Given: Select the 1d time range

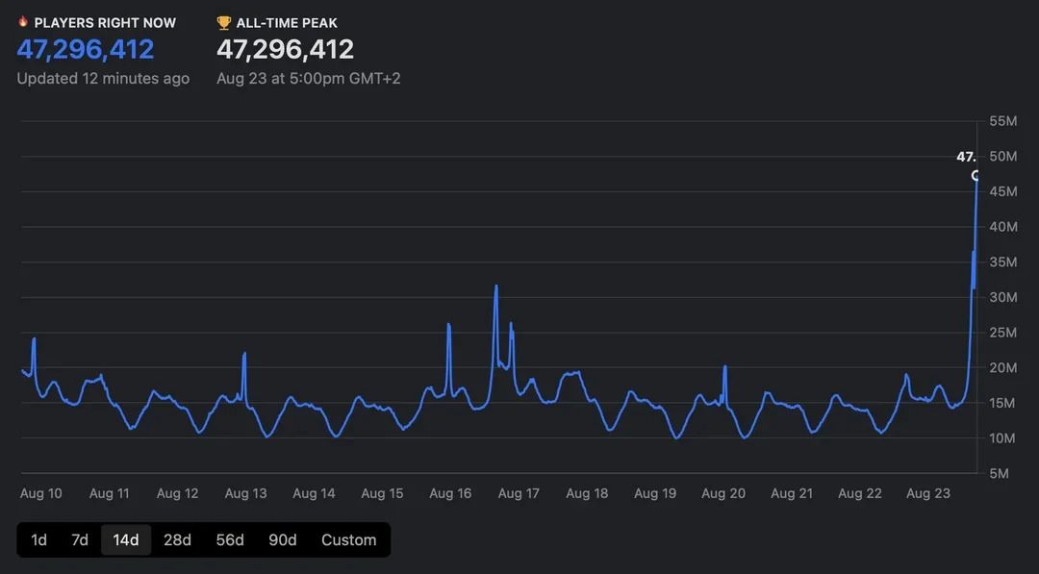Looking at the screenshot, I should (x=38, y=539).
